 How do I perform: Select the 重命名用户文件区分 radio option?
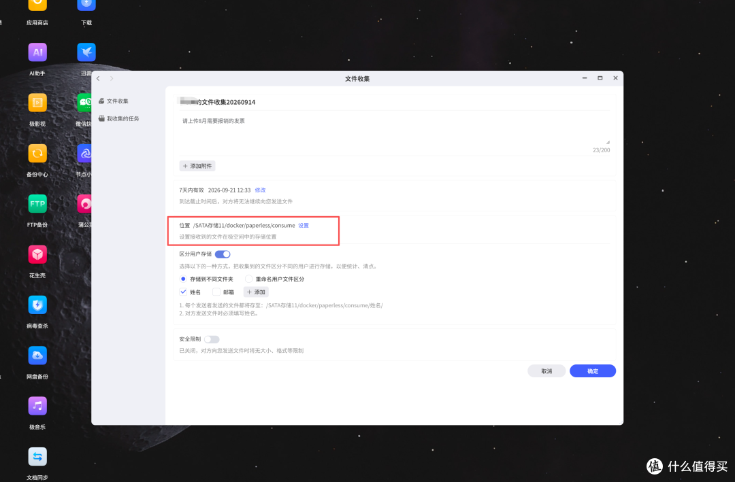coord(249,279)
